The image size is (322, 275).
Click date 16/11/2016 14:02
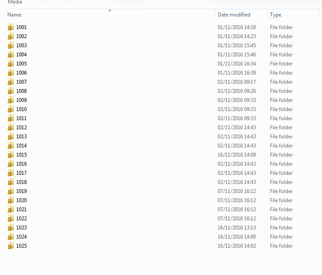[237, 246]
